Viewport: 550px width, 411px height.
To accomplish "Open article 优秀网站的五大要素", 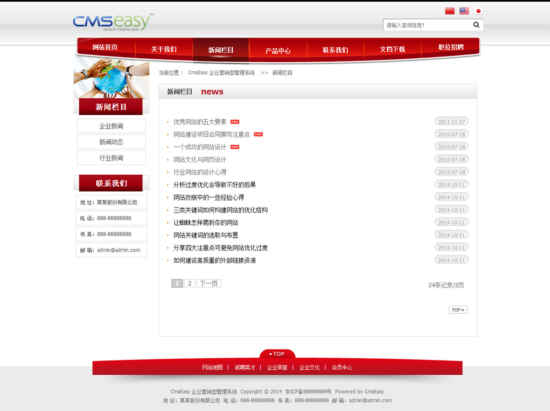I will [200, 122].
